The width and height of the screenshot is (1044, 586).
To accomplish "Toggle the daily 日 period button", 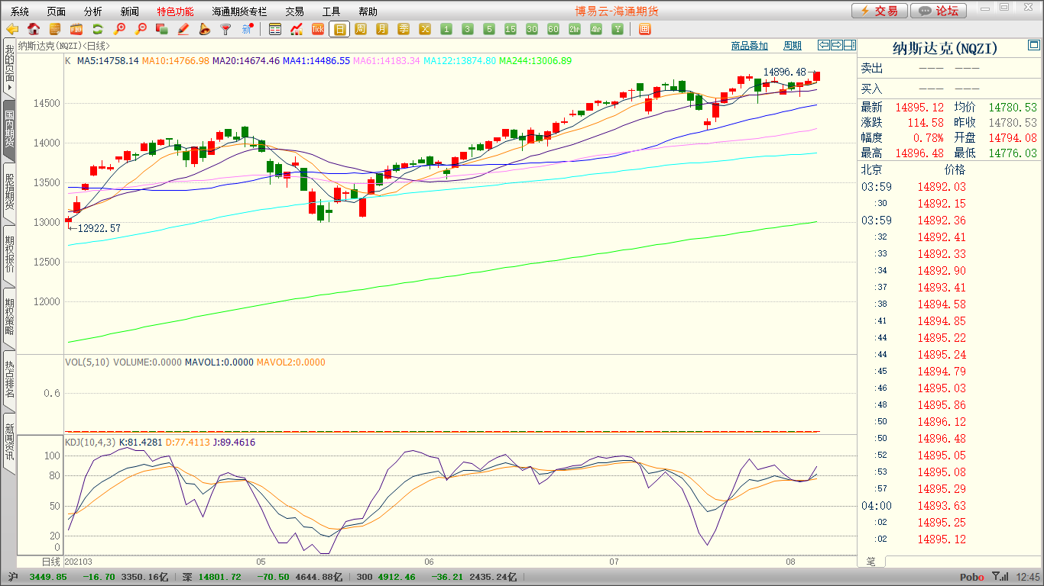I will point(339,29).
